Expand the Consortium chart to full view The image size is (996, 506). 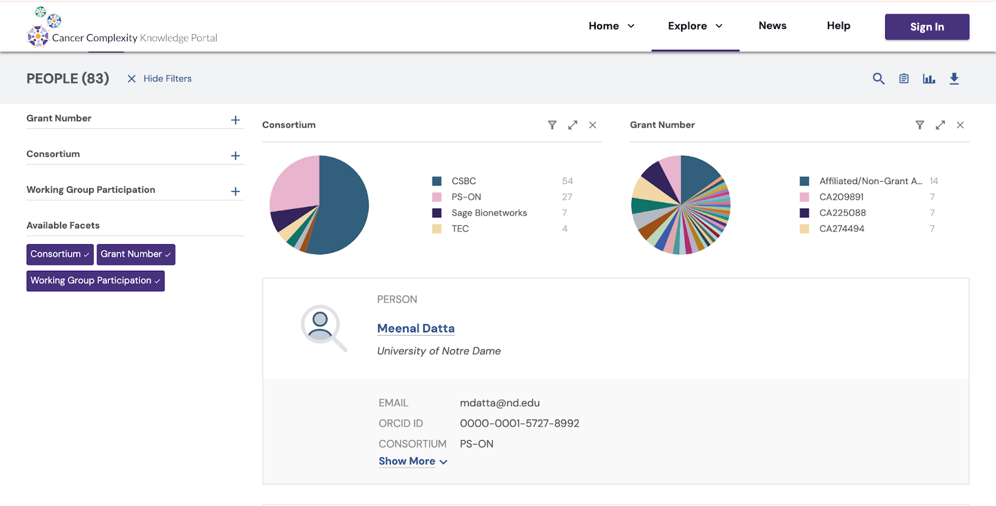coord(573,125)
